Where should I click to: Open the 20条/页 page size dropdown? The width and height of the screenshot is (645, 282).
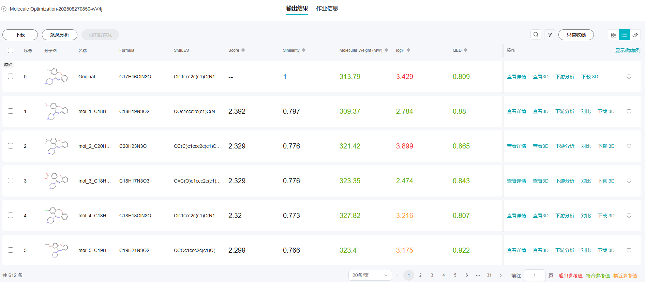click(370, 275)
